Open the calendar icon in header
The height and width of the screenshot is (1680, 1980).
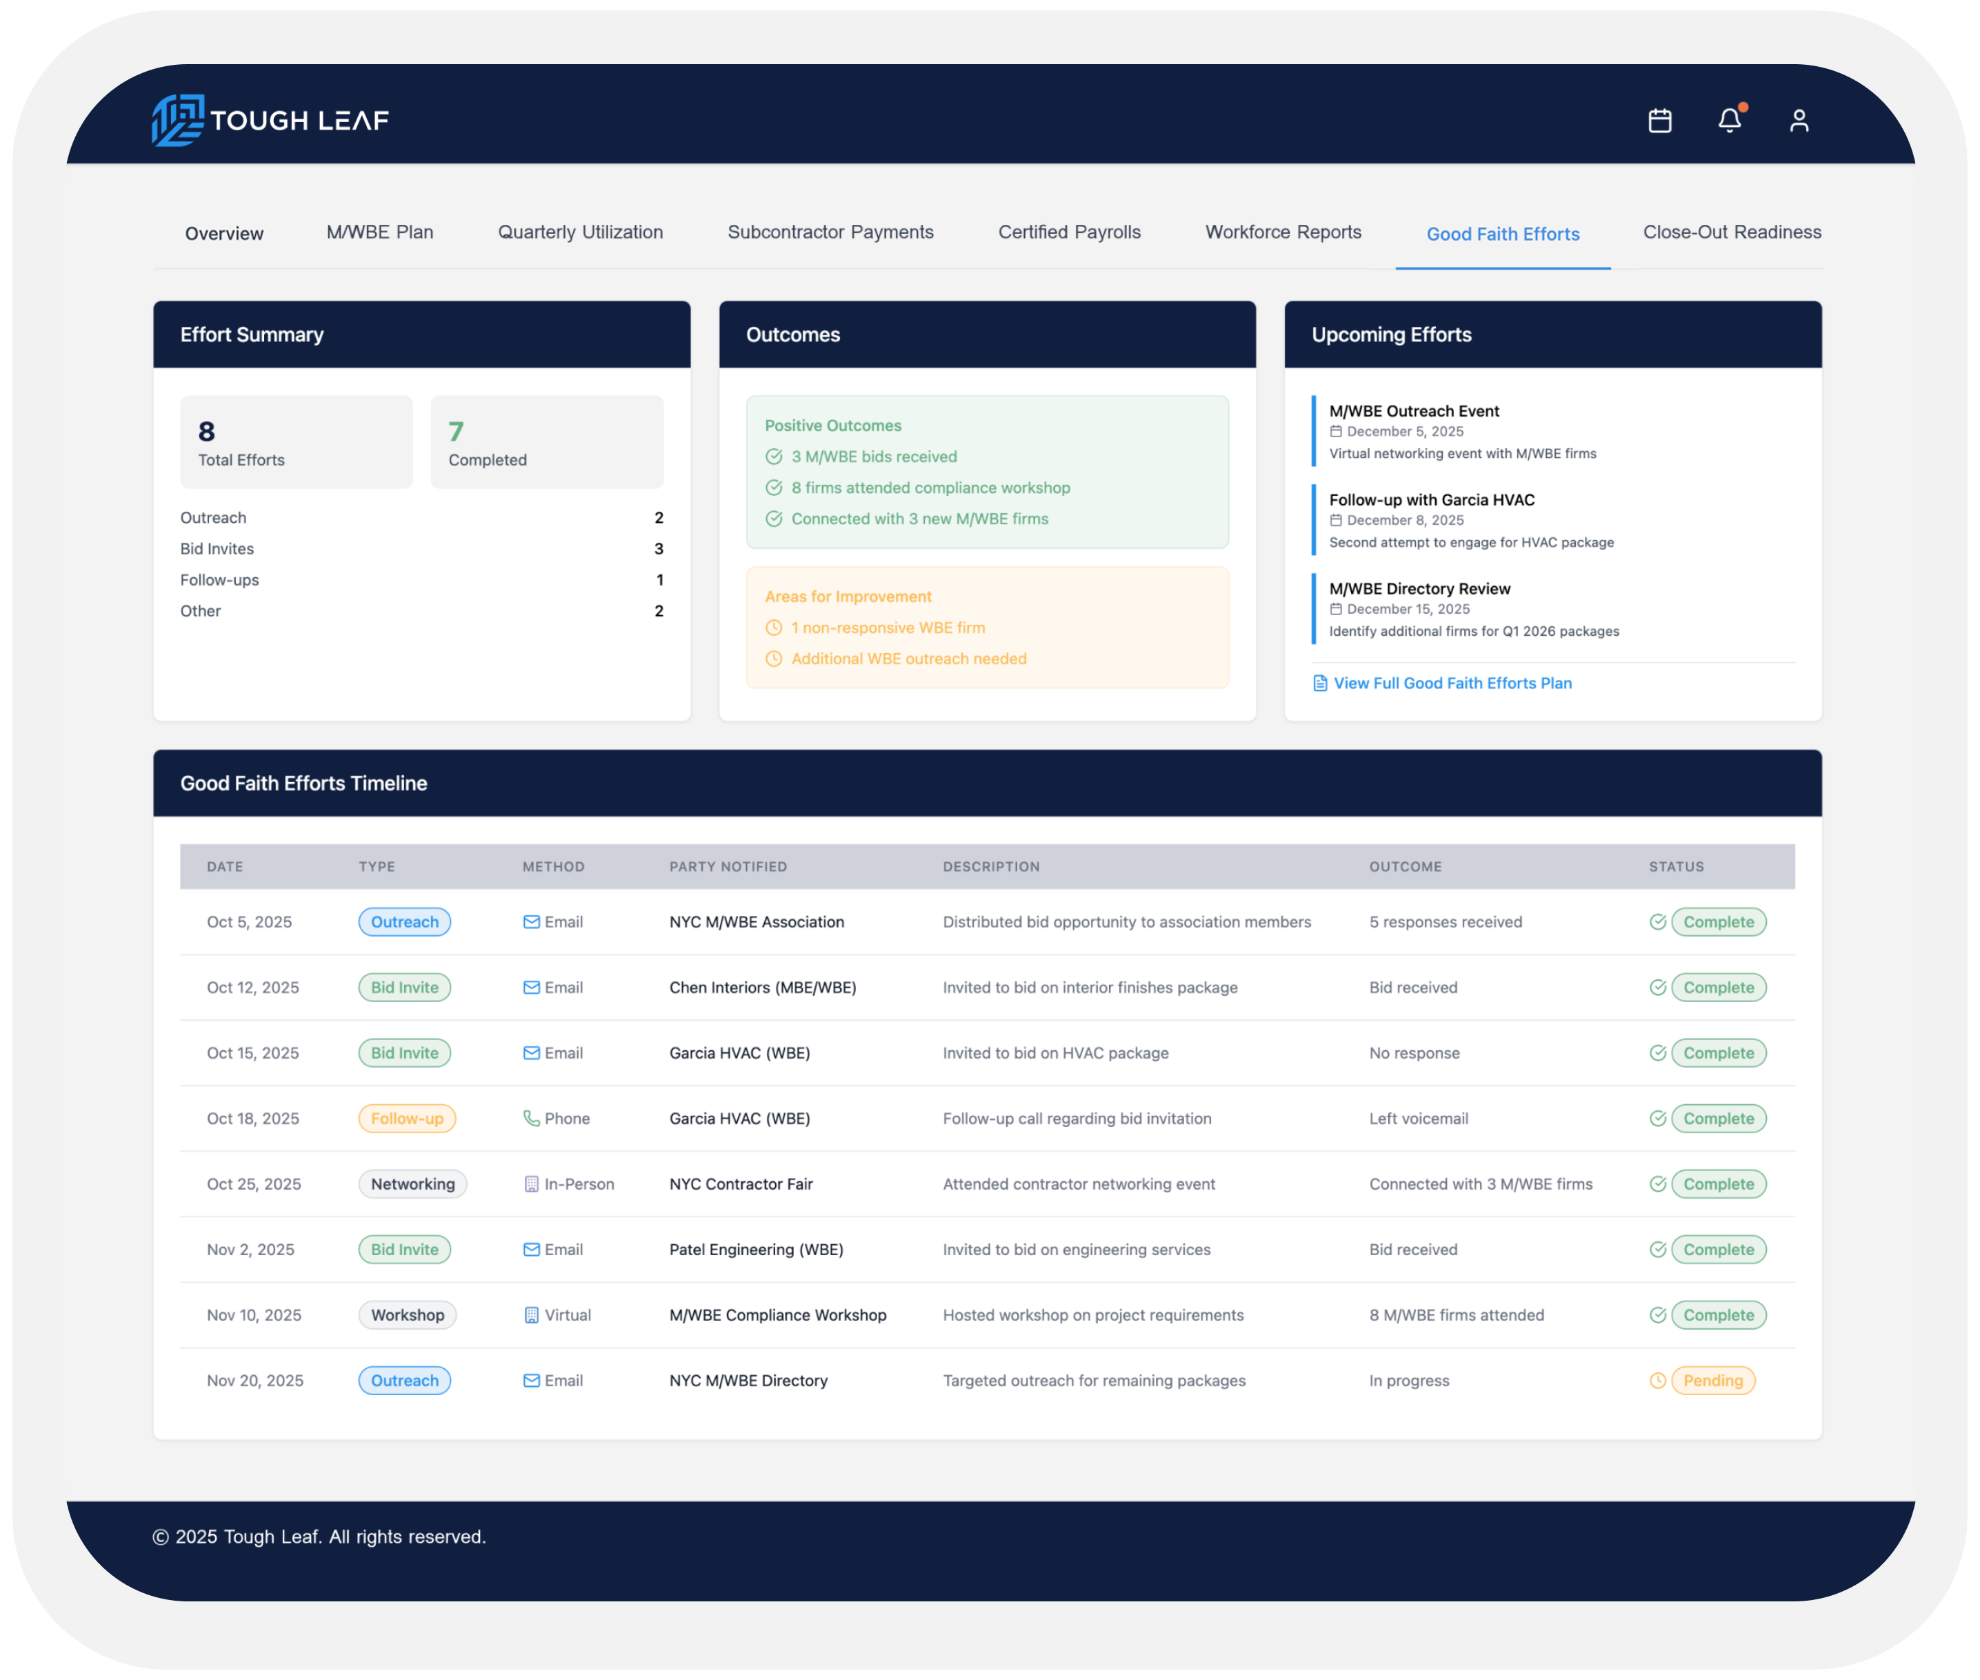coord(1659,121)
